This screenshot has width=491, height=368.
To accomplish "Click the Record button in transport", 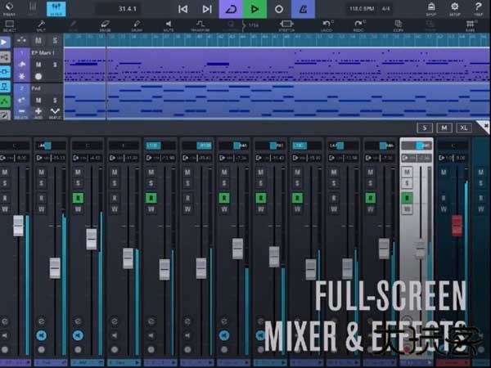I will (x=279, y=9).
